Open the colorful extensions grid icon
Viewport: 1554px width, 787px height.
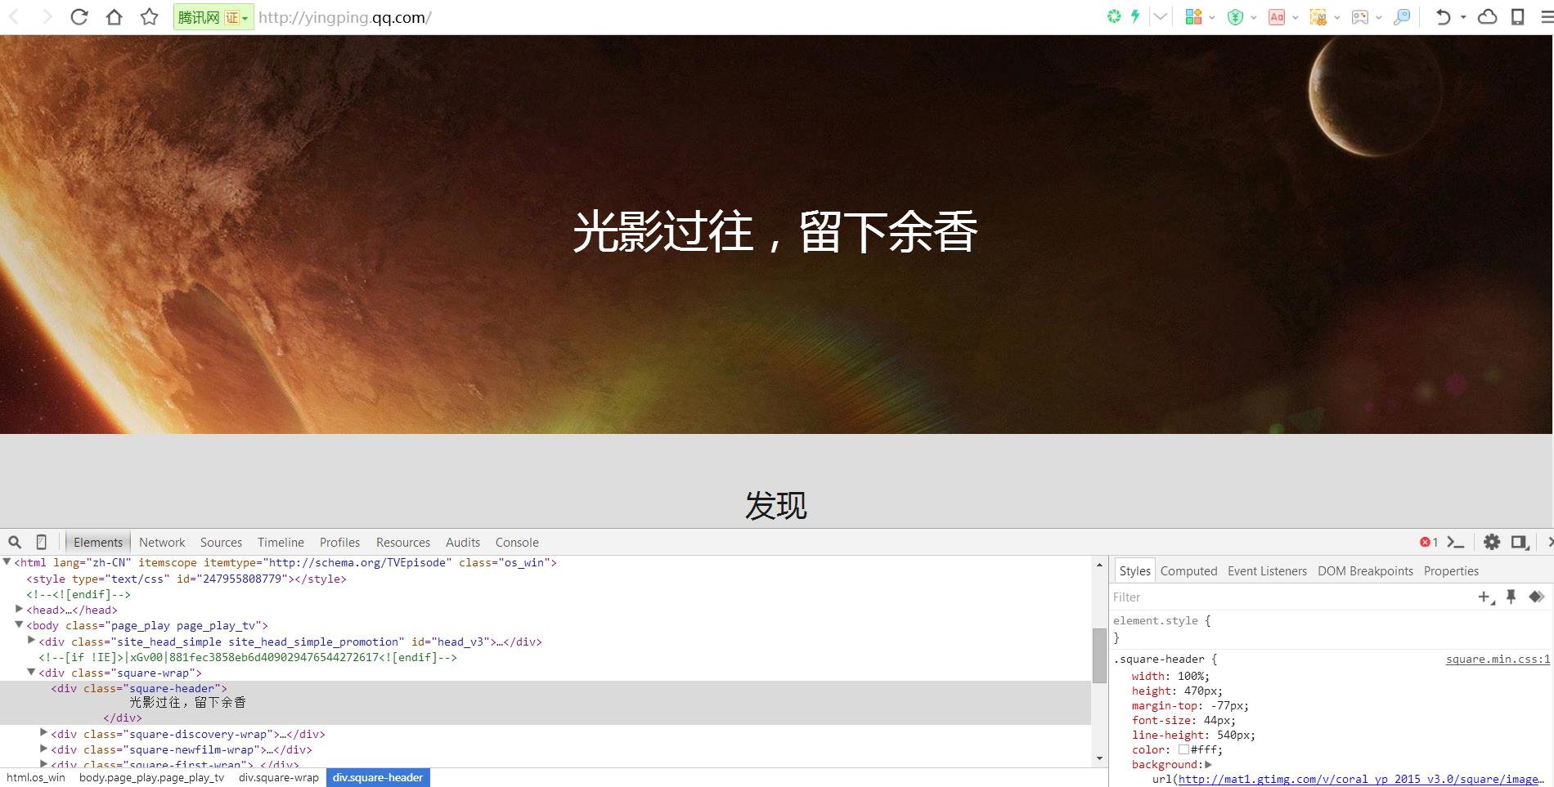1193,16
